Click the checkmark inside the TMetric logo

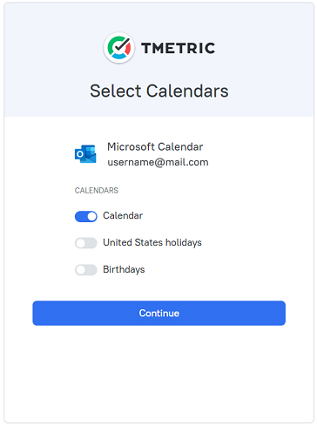(122, 45)
